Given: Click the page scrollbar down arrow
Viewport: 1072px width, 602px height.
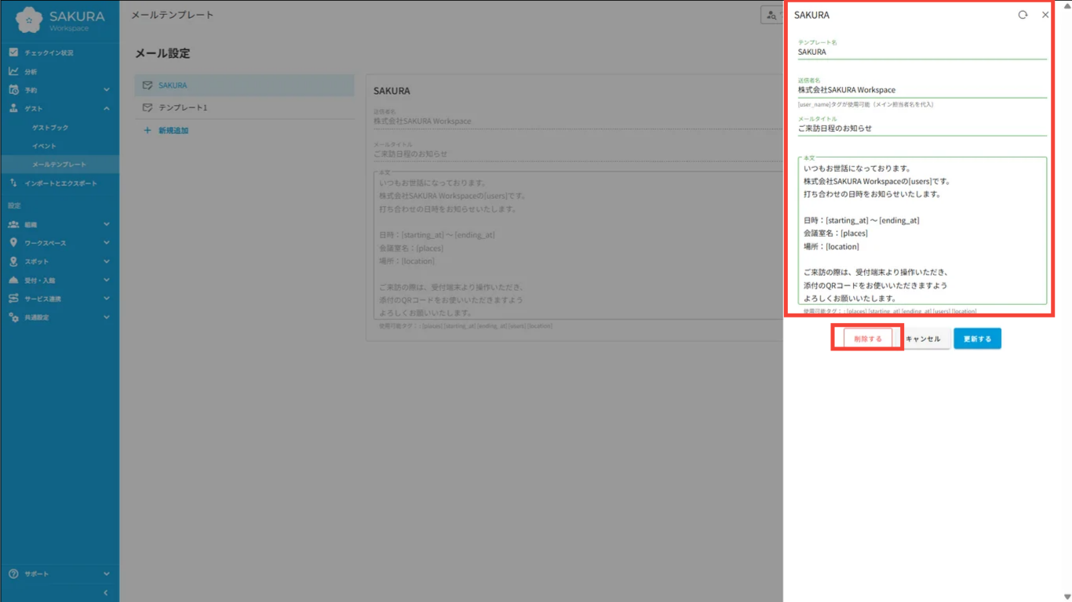Looking at the screenshot, I should coord(1067,597).
